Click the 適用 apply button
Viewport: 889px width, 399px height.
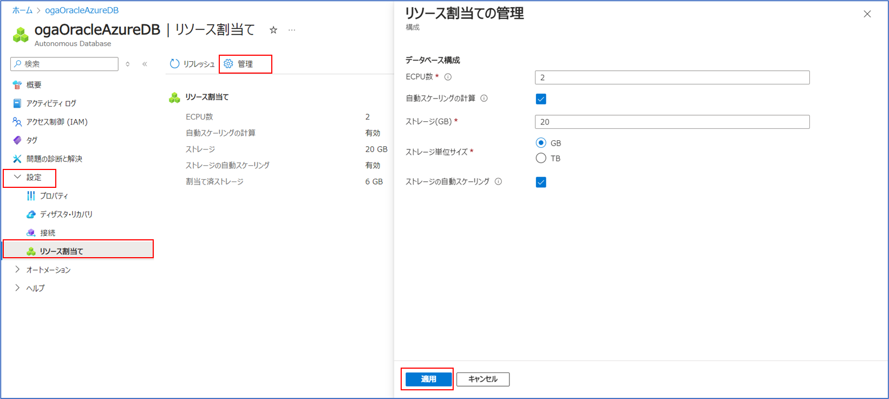[428, 379]
